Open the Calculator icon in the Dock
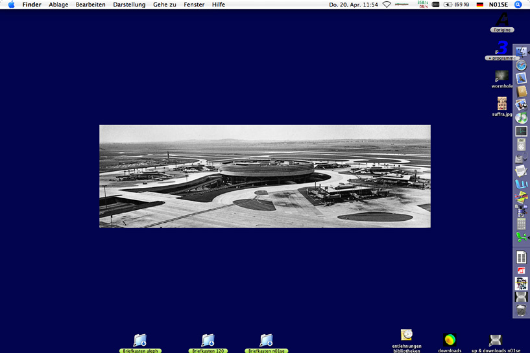The width and height of the screenshot is (530, 353). click(x=521, y=224)
